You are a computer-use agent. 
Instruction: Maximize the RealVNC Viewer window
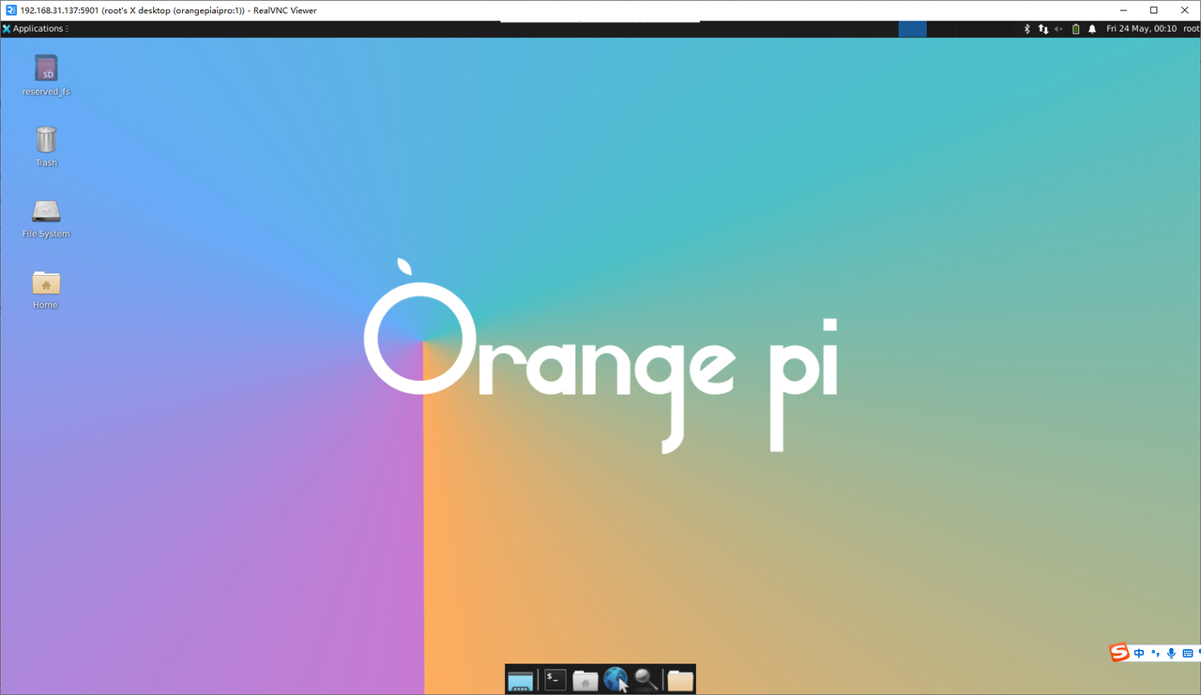click(1154, 10)
